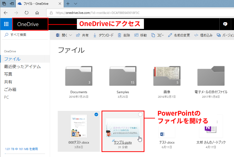
Task: Expand the 開く dropdown arrow
Action: [x=71, y=35]
